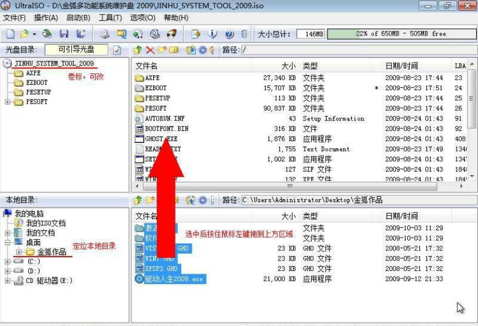Viewport: 478px width, 326px height.
Task: Select the PESETUP folder in tree
Action: (x=38, y=92)
